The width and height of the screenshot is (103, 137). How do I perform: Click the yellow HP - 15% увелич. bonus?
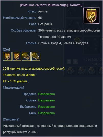click(x=15, y=81)
